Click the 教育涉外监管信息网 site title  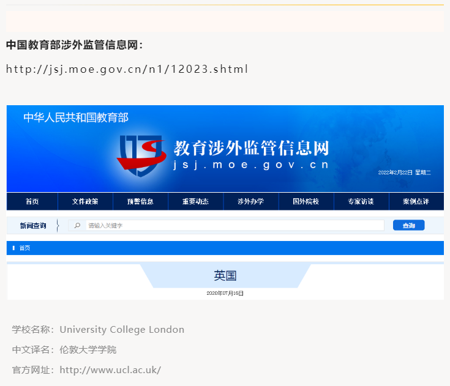252,148
